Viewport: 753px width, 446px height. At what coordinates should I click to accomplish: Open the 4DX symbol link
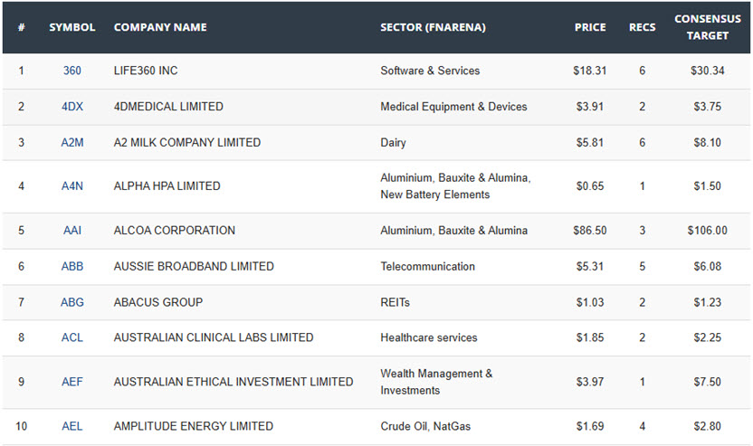[x=72, y=107]
